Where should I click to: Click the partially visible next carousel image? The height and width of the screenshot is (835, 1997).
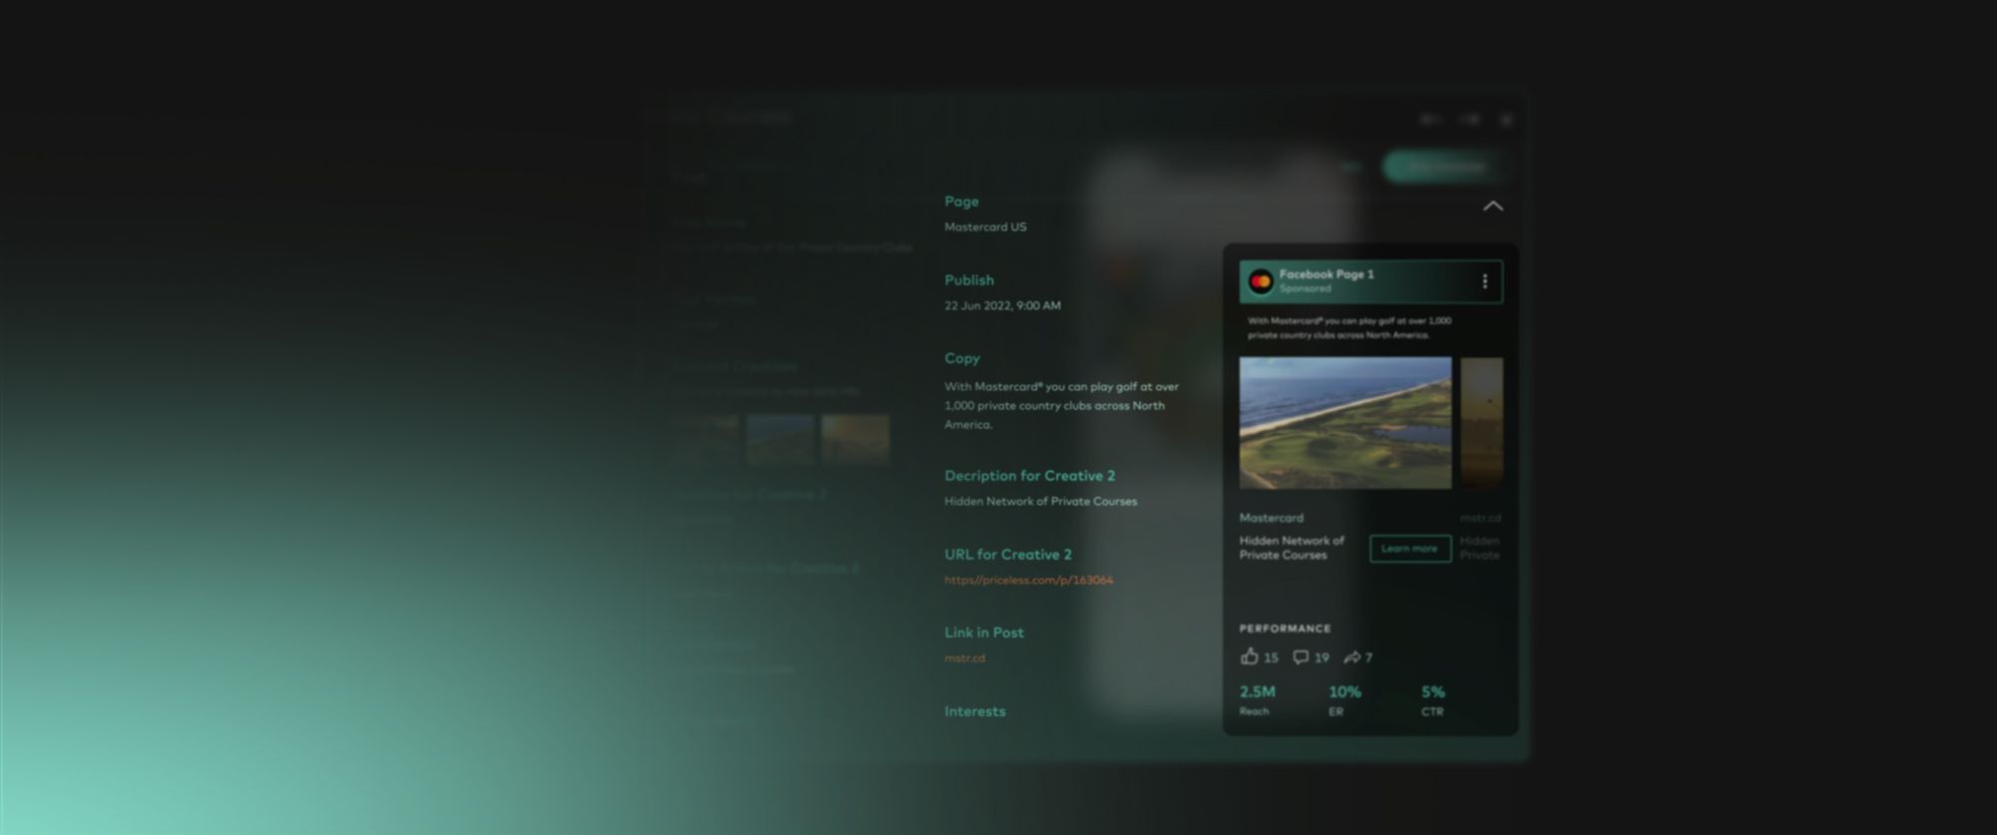[1482, 423]
